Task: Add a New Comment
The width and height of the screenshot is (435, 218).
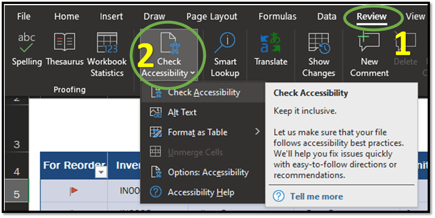Action: pos(369,55)
